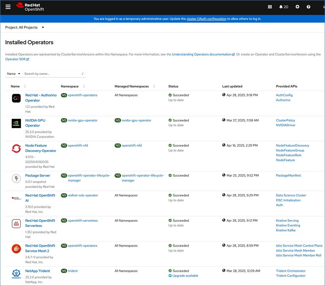Click green Succeeded check for Package Server

point(170,175)
